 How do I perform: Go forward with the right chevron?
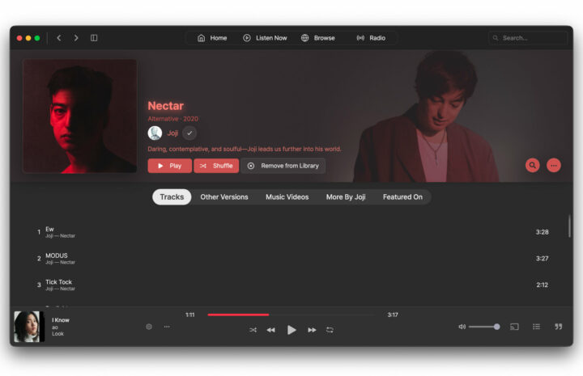point(76,38)
